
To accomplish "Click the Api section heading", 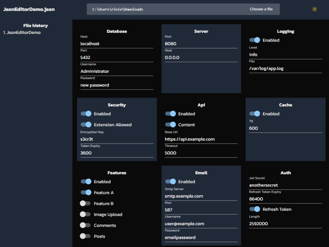I will (x=201, y=105).
